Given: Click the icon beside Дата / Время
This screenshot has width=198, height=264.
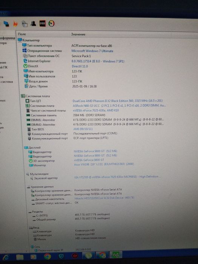Looking at the screenshot, I should click(x=26, y=86).
